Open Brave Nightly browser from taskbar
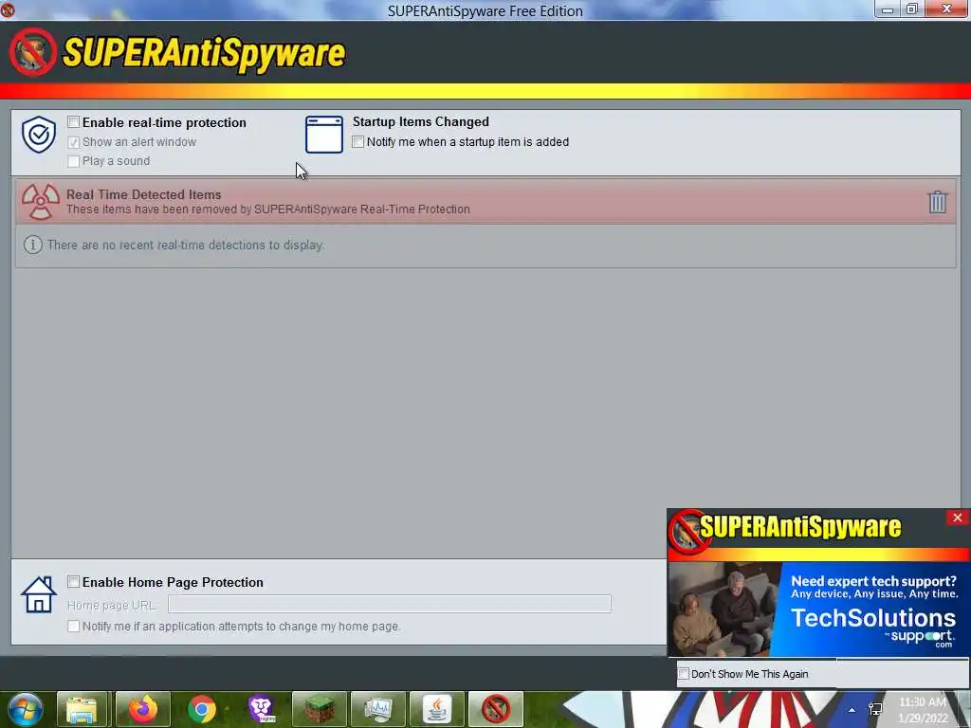 [261, 709]
